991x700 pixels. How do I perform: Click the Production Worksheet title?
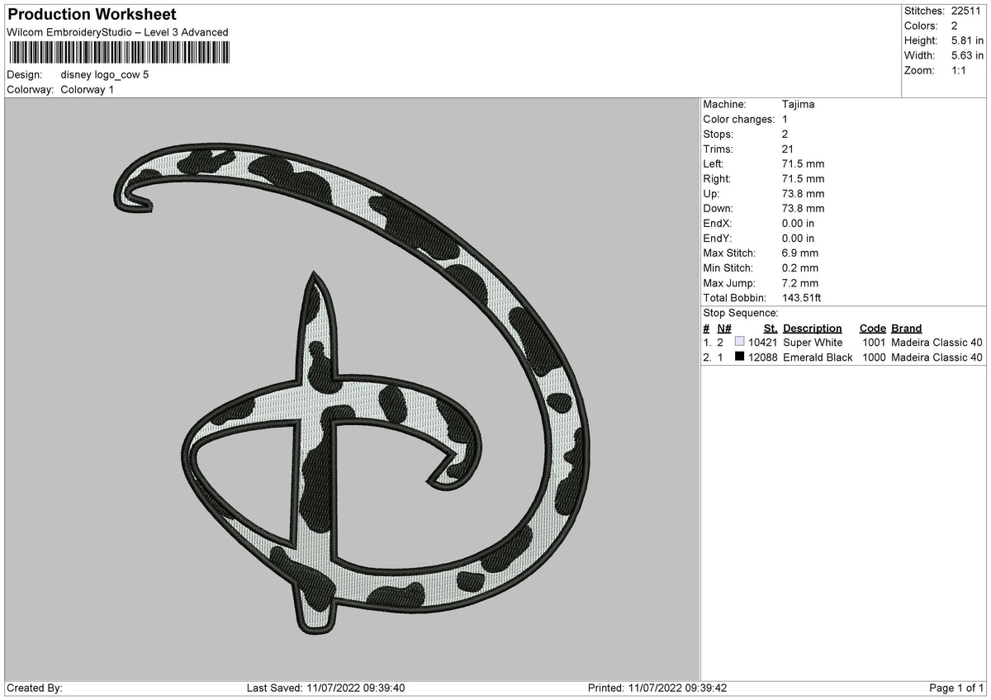coord(92,15)
